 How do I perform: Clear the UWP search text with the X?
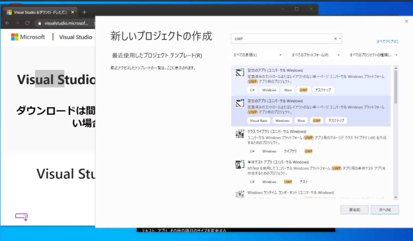(x=335, y=39)
